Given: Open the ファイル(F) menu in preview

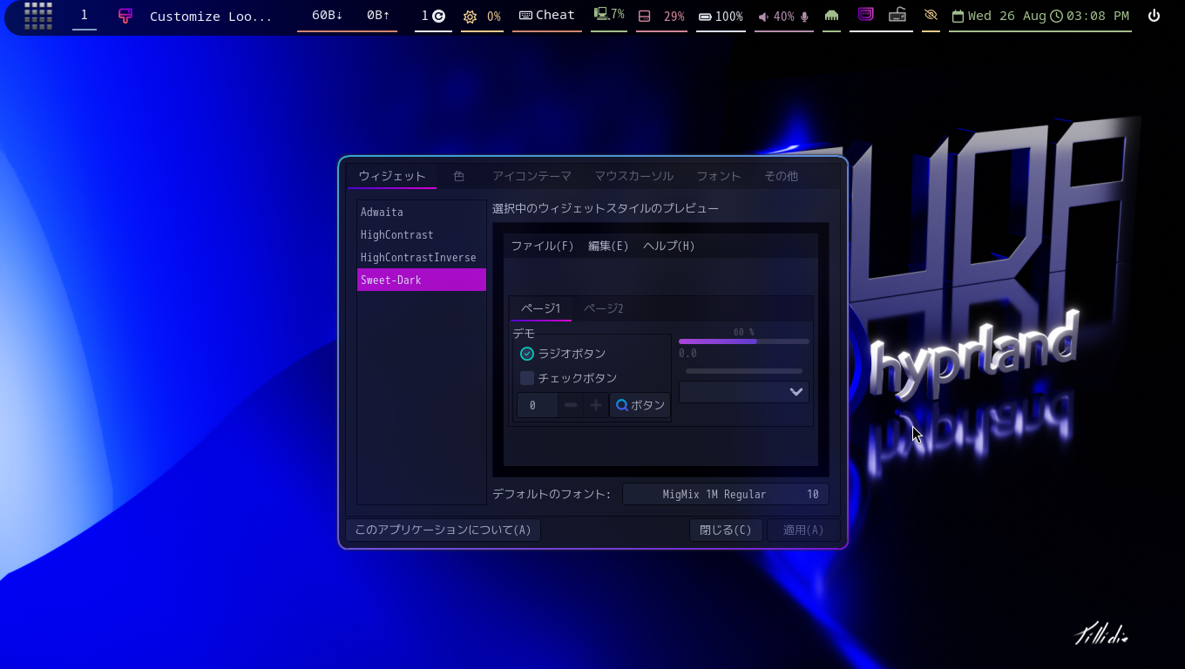Looking at the screenshot, I should (542, 246).
